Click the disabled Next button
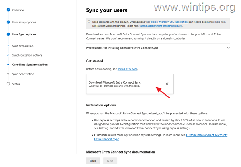The image size is (241, 167). [x=110, y=161]
